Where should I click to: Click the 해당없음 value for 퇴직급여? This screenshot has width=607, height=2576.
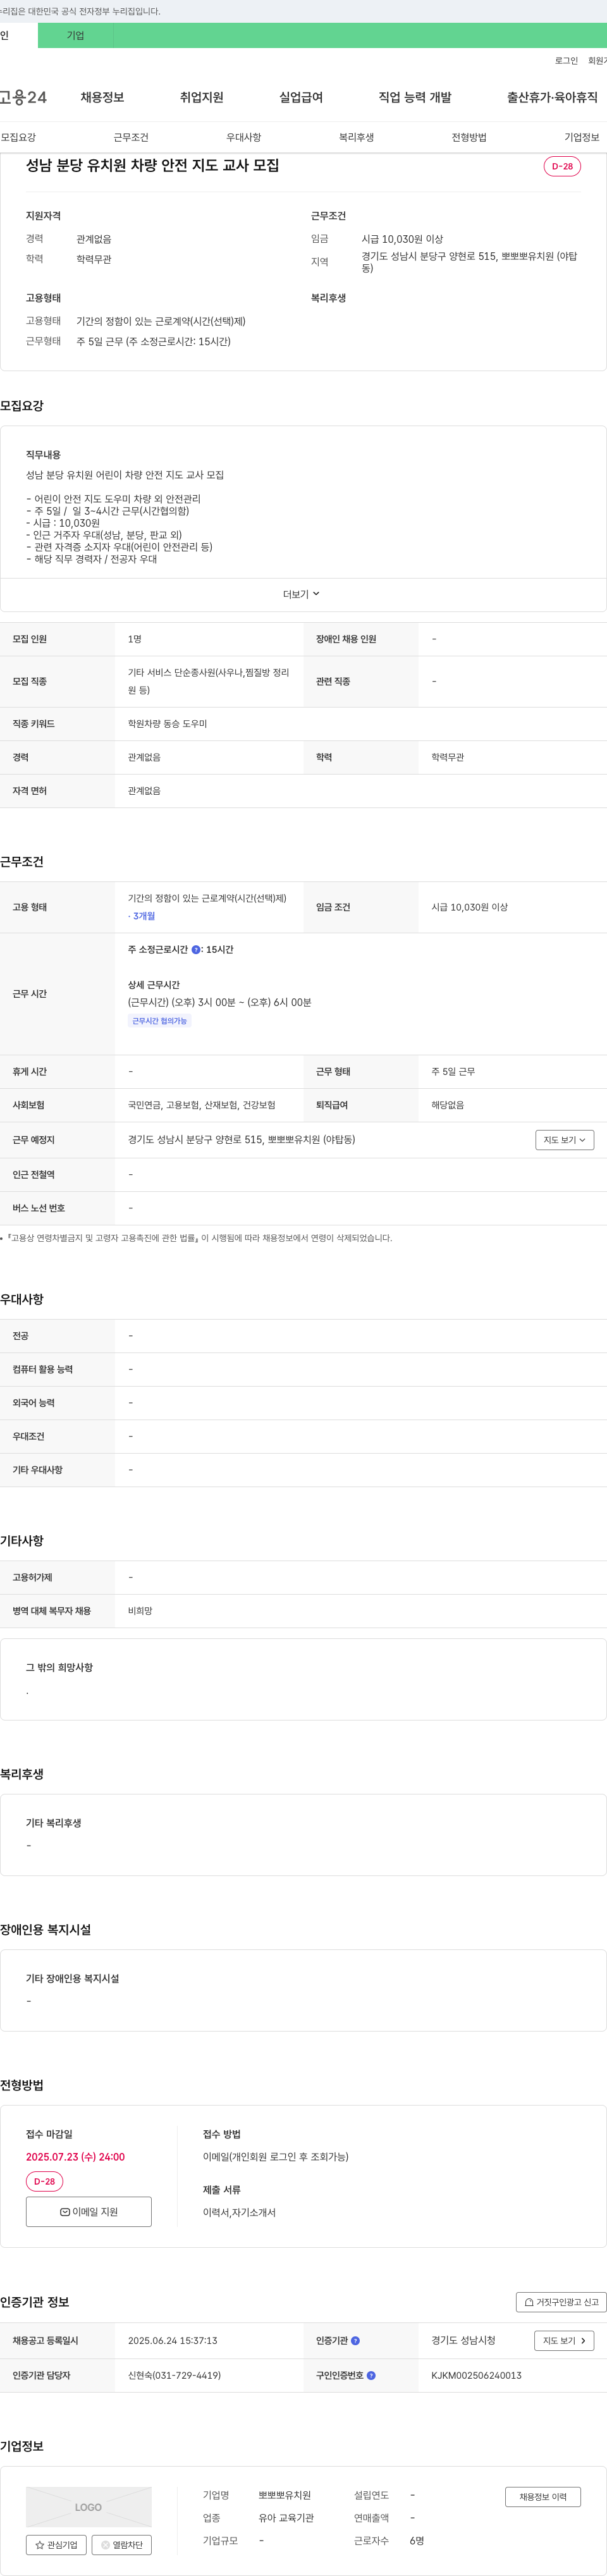click(447, 1105)
